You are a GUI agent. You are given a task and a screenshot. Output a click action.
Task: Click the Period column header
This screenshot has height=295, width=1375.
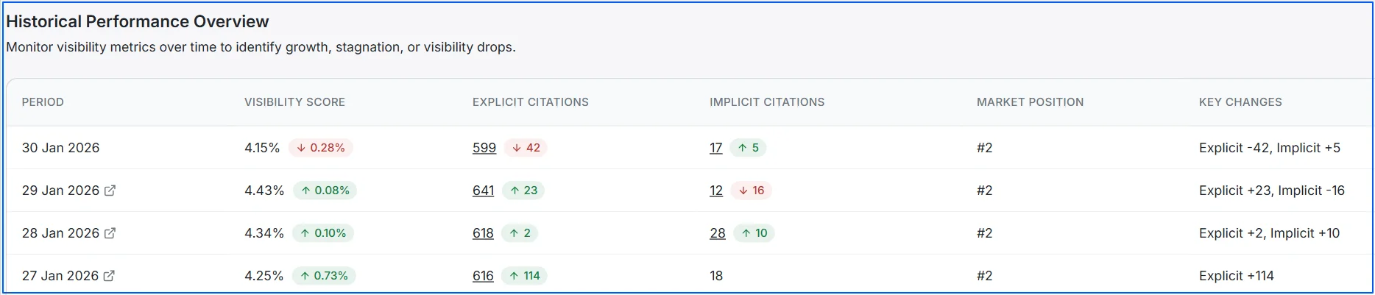pos(43,102)
